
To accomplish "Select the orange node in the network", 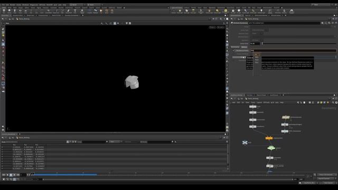I will pos(269,138).
